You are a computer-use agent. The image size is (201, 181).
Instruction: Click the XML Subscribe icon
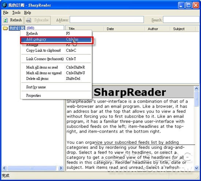click(29, 20)
